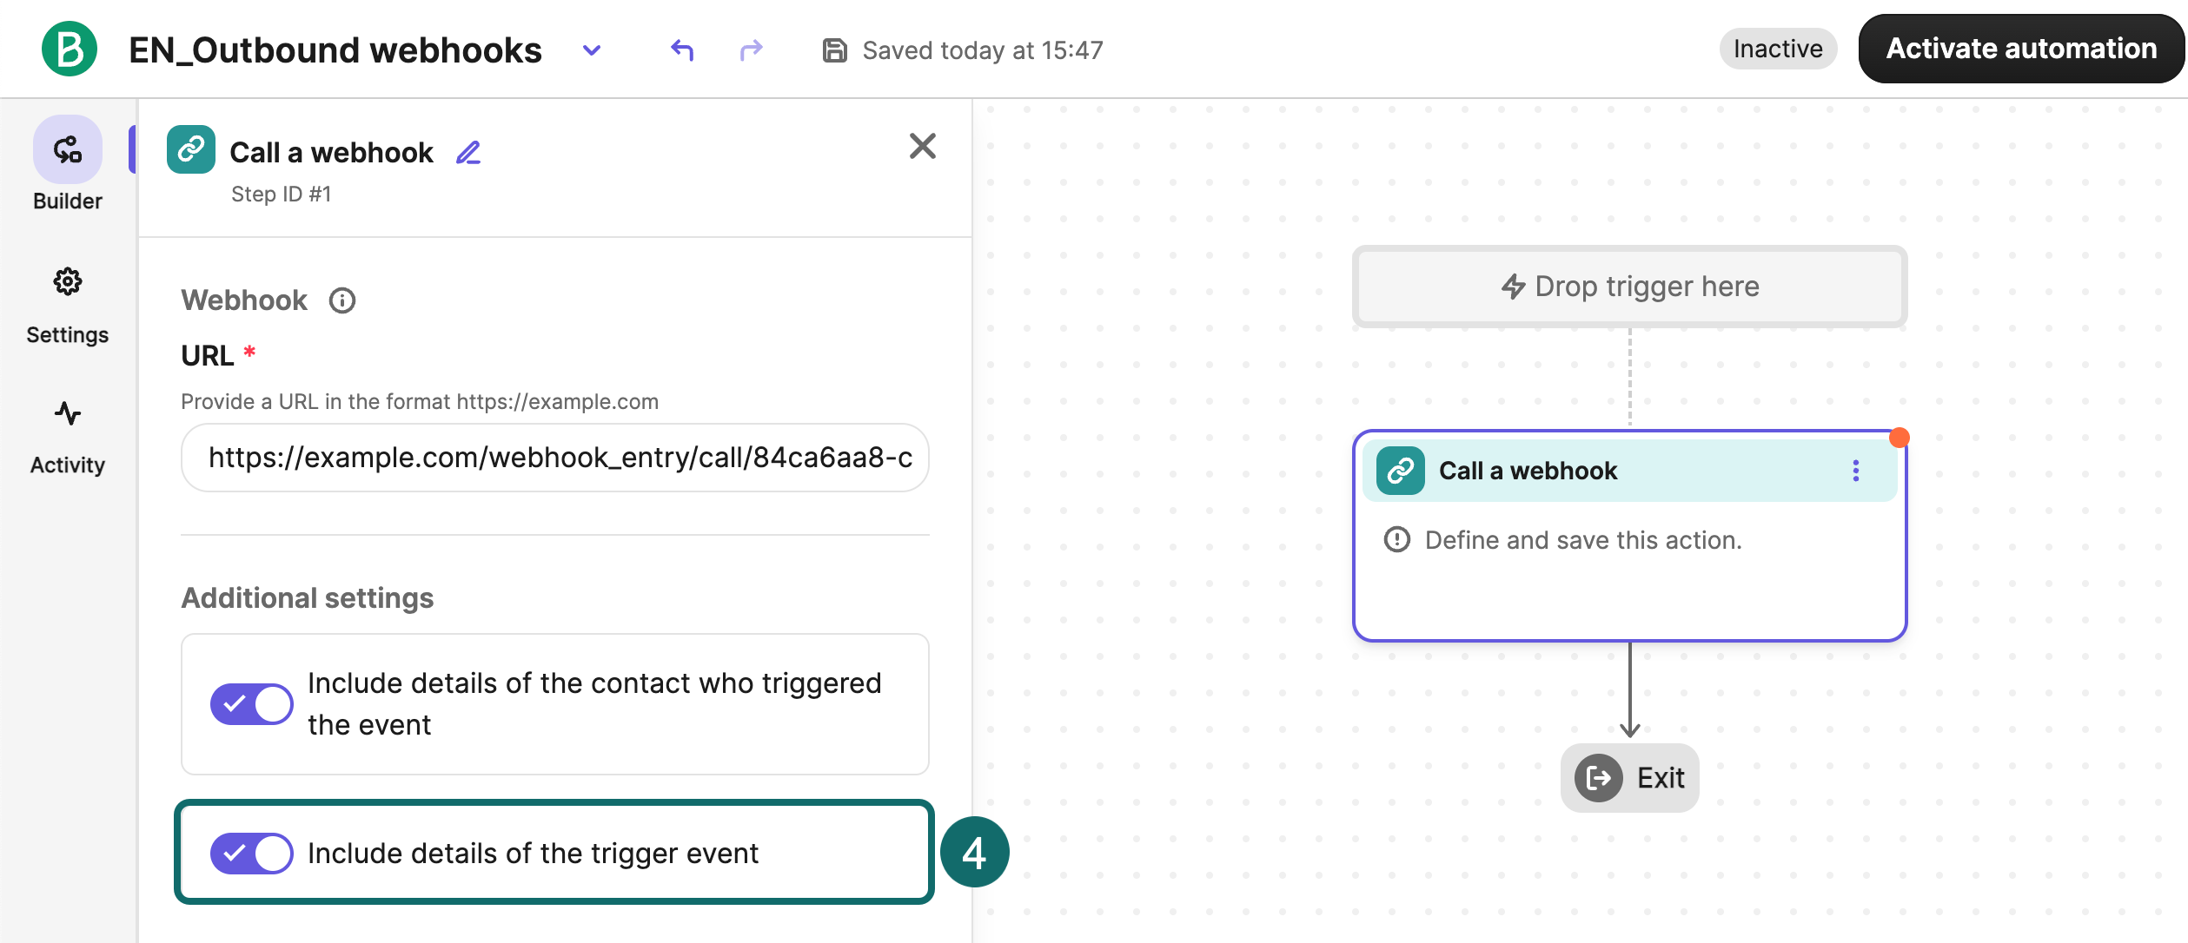Screen dimensions: 2188x943
Task: Open the Activity panel
Action: pos(67,414)
